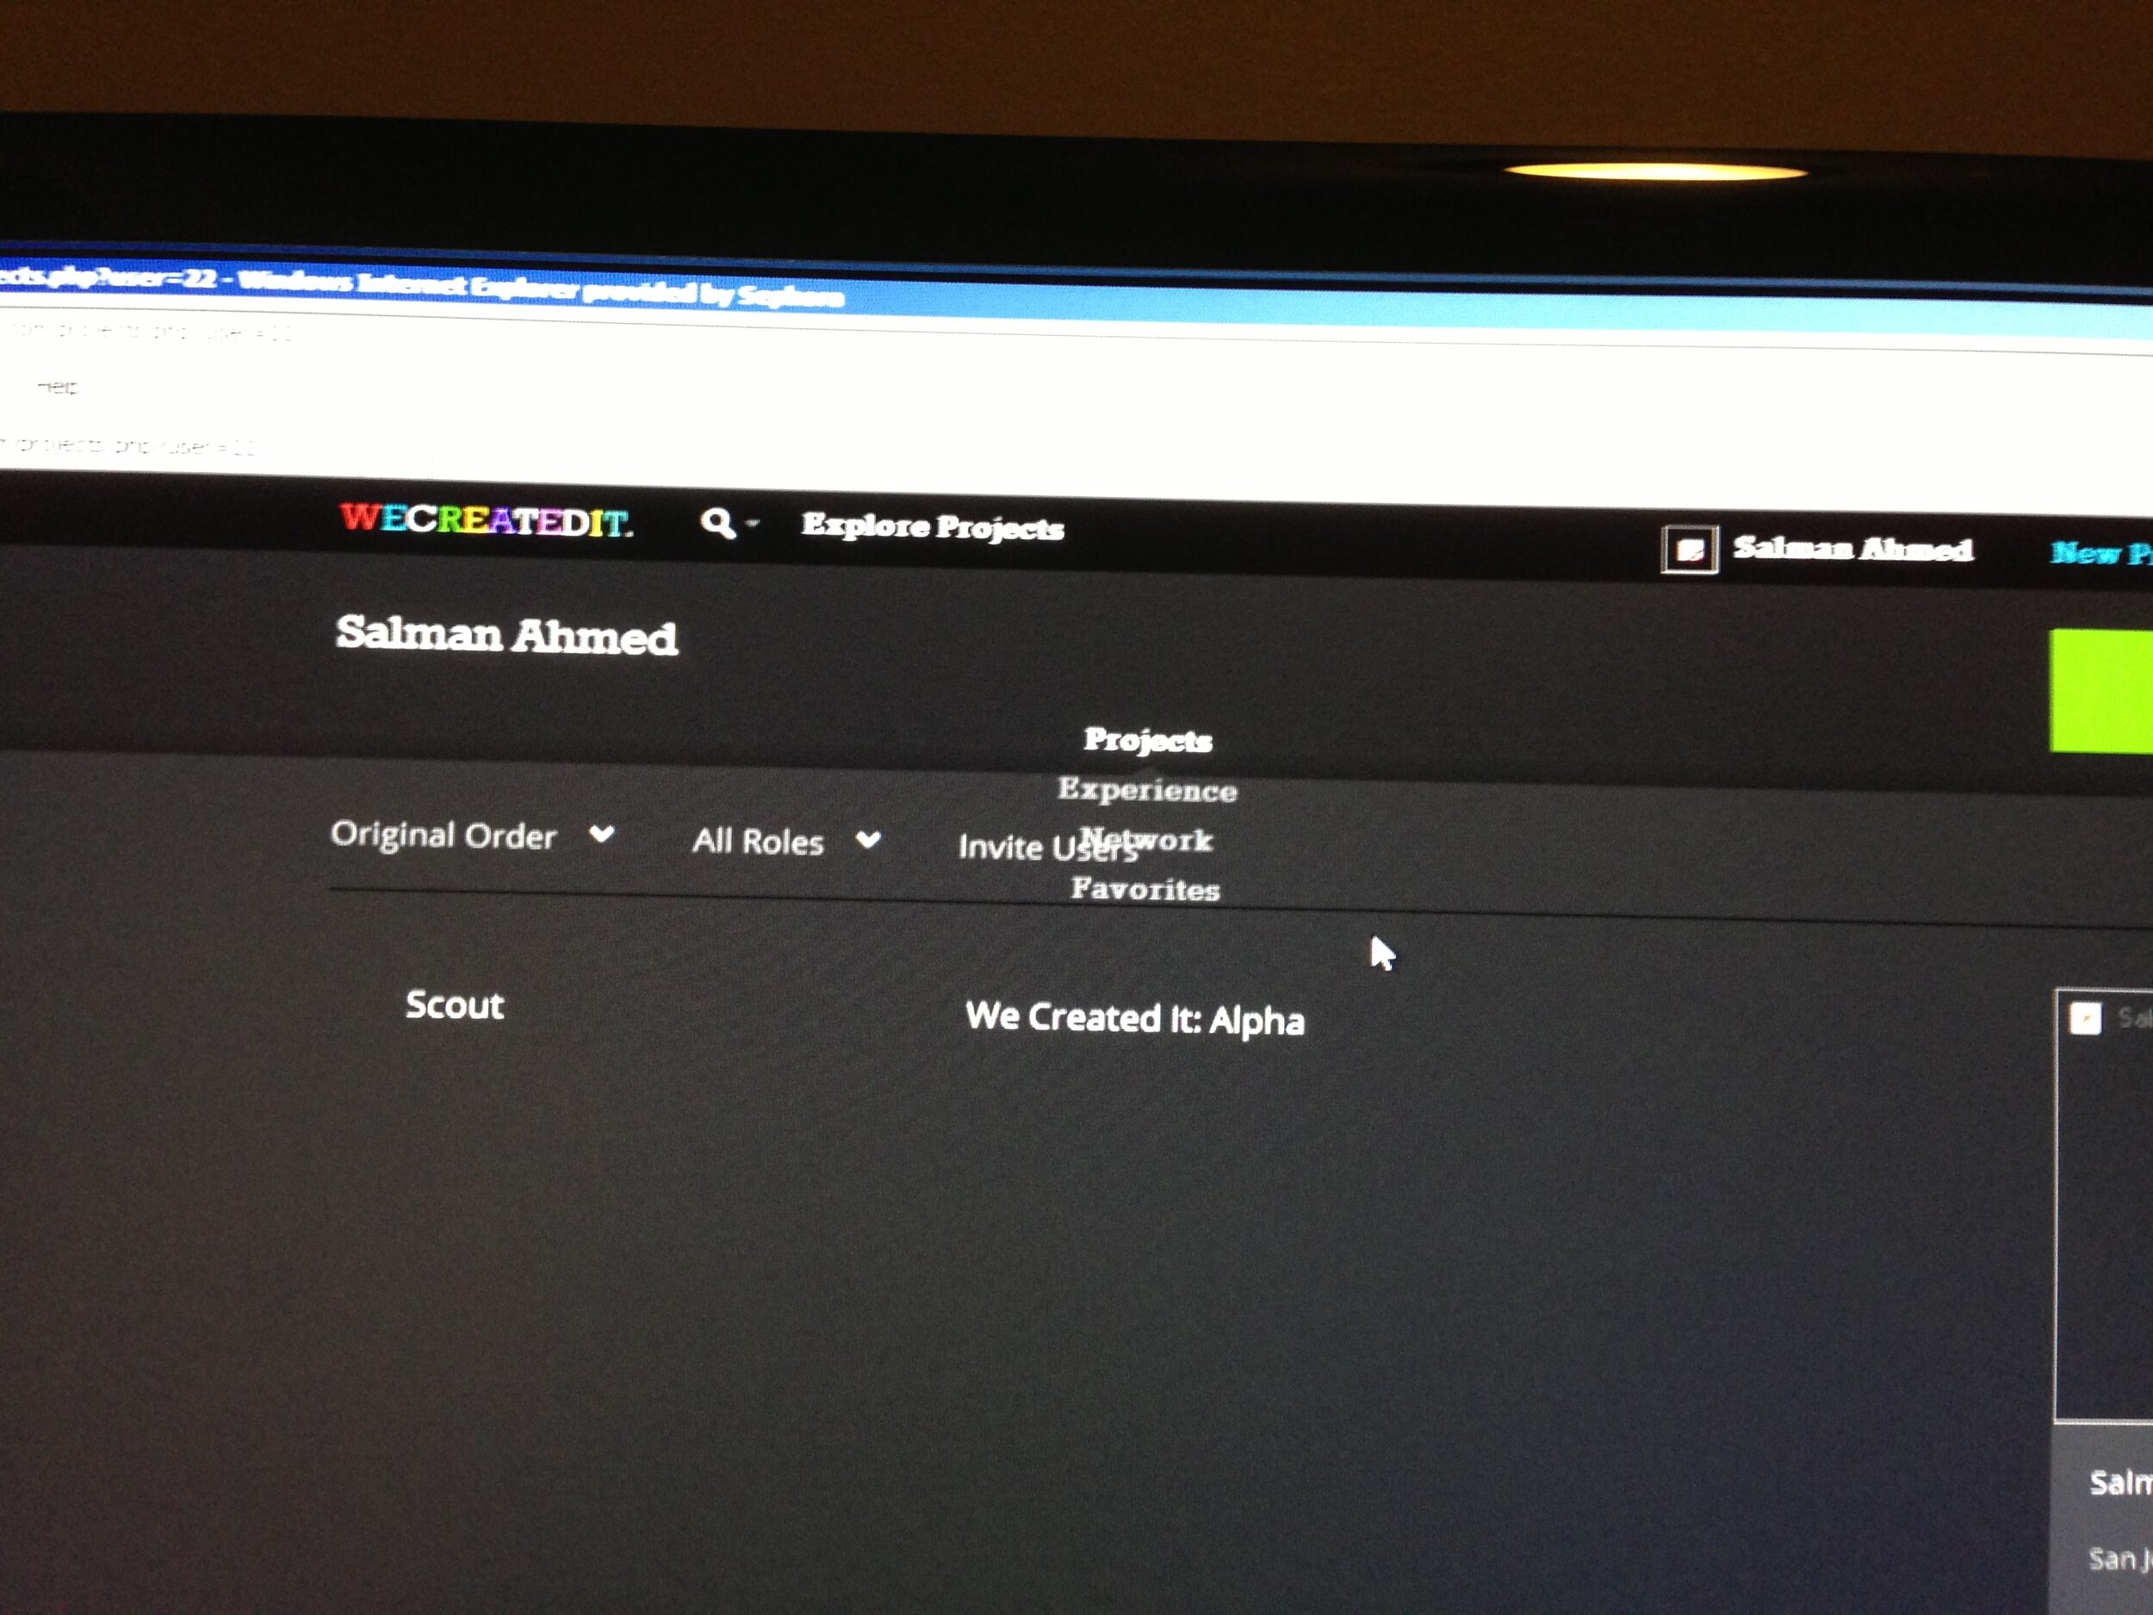Click the search magnifier icon

pos(717,523)
